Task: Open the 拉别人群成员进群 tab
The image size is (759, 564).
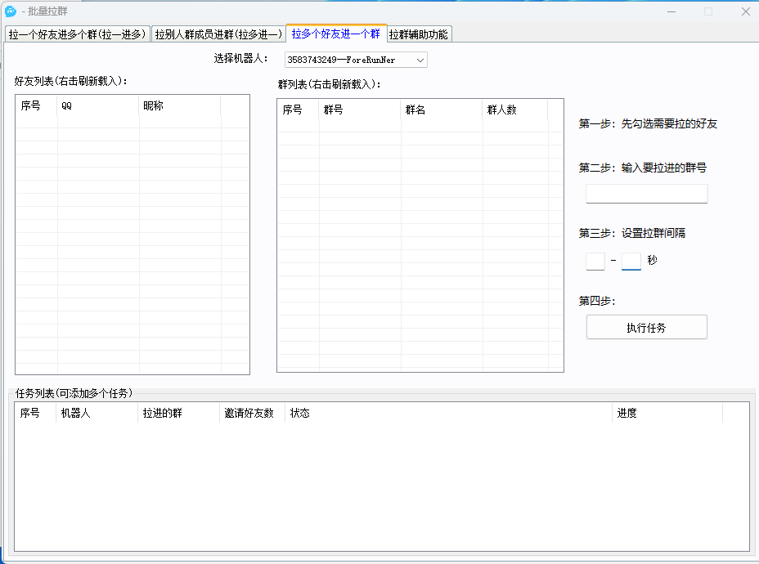Action: pyautogui.click(x=218, y=34)
